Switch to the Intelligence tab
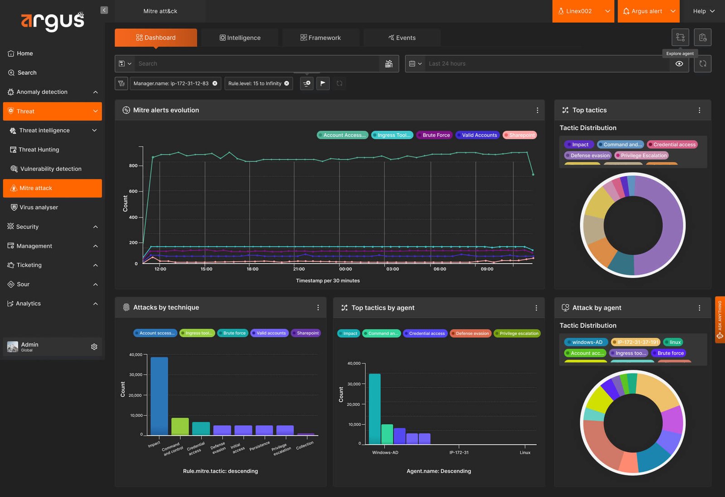This screenshot has width=725, height=497. click(x=240, y=38)
